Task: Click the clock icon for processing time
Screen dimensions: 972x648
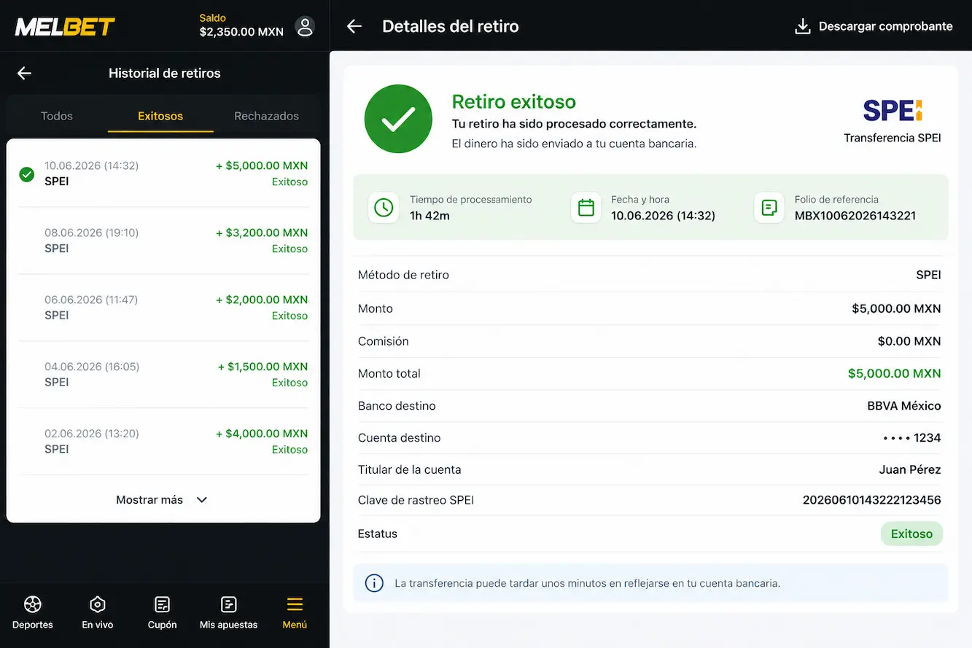Action: [x=384, y=208]
